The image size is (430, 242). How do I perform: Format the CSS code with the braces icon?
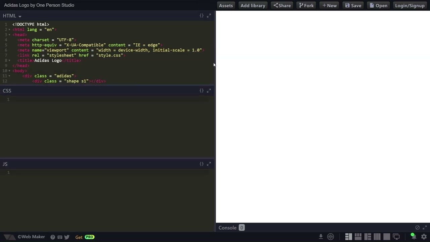click(x=202, y=91)
